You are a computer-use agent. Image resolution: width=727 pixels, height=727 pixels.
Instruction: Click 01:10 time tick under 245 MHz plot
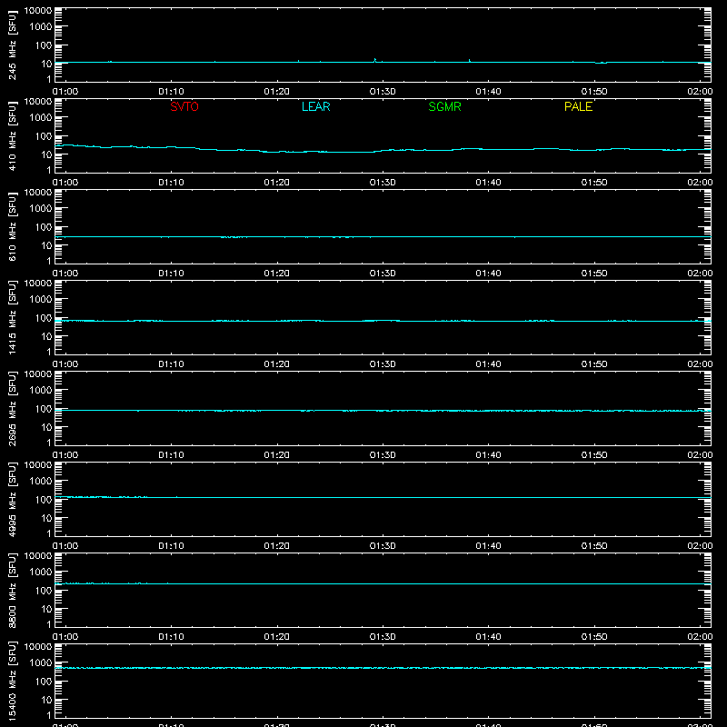coord(171,92)
